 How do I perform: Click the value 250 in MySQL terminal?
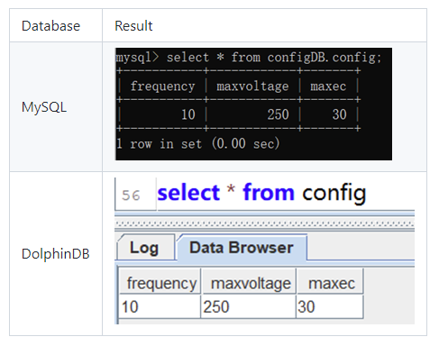point(278,114)
